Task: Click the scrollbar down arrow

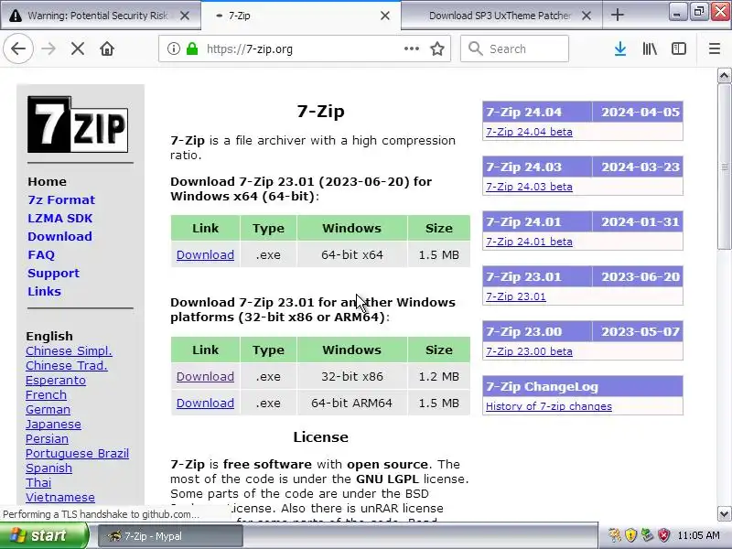Action: [724, 513]
